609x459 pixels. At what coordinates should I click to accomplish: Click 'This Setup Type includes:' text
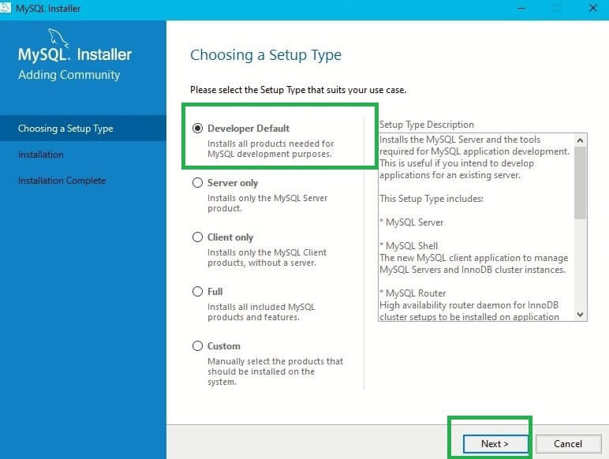click(432, 199)
